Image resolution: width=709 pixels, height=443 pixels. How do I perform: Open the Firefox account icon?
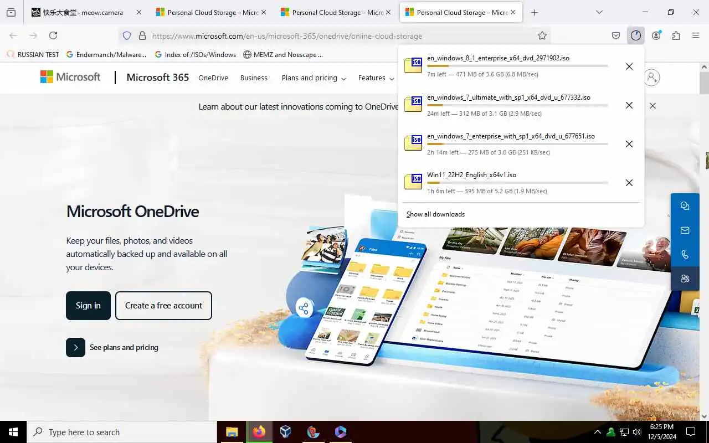tap(656, 35)
